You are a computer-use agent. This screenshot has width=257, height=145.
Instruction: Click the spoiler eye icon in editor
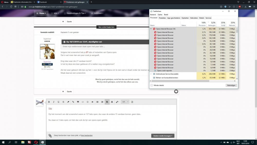pos(93,102)
